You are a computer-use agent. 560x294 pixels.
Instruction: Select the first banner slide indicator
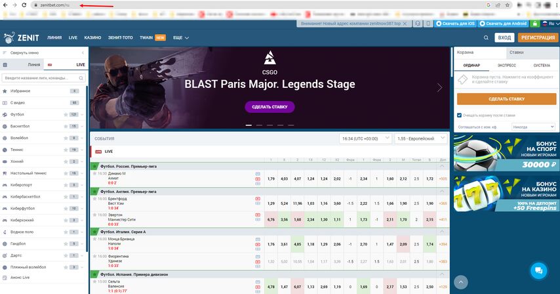click(249, 125)
